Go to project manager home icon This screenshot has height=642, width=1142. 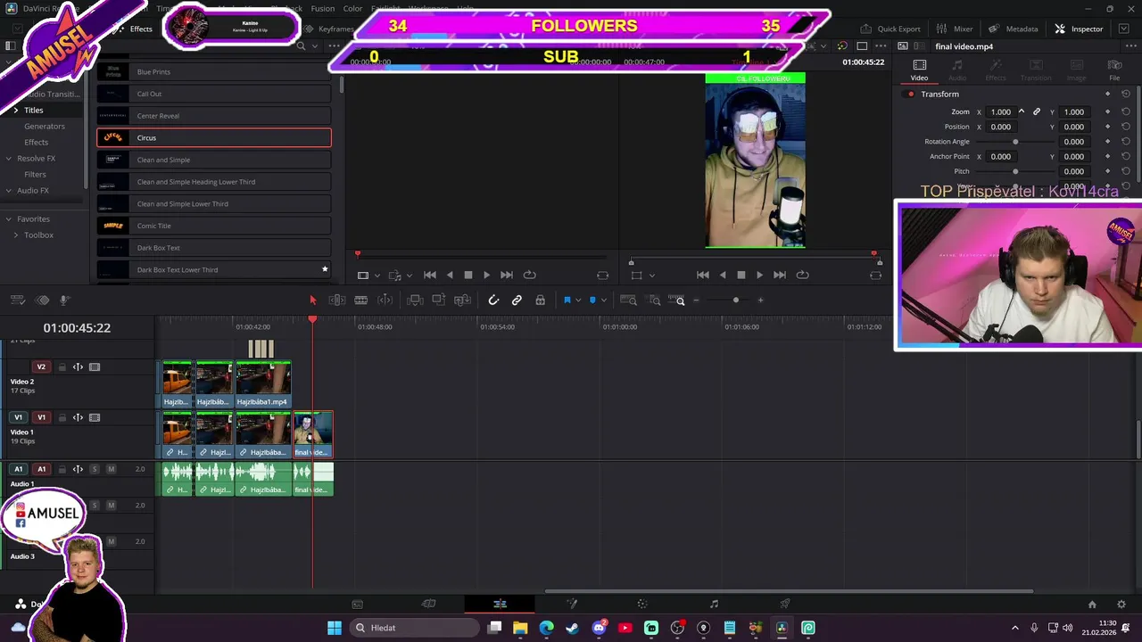pos(1092,604)
